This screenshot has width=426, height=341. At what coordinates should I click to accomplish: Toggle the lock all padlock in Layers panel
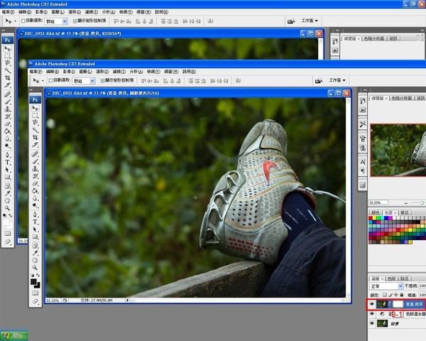tap(402, 295)
